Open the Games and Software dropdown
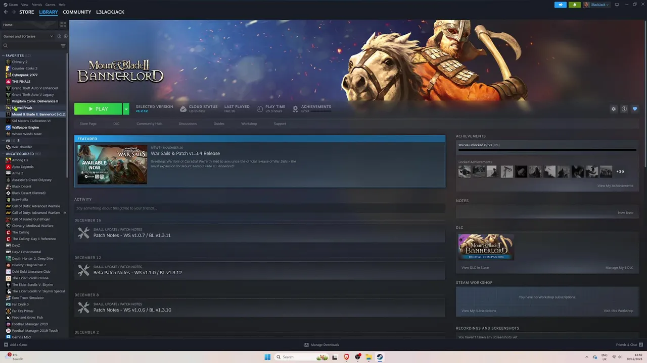Screen dimensions: 647x363 tap(28, 36)
